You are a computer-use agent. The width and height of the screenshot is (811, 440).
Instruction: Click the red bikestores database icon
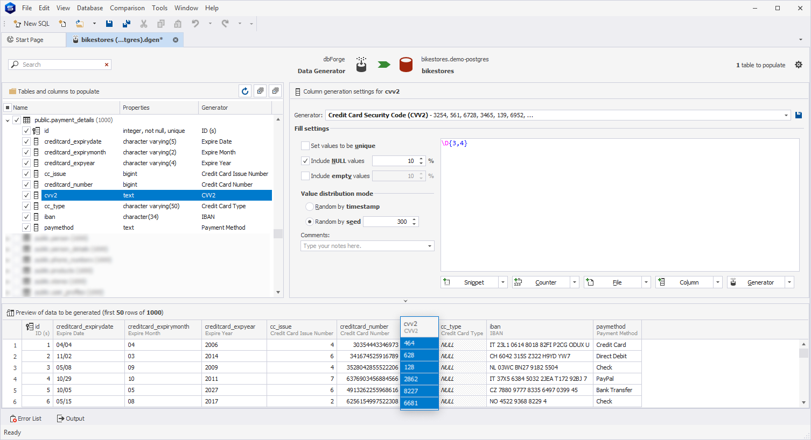click(406, 65)
